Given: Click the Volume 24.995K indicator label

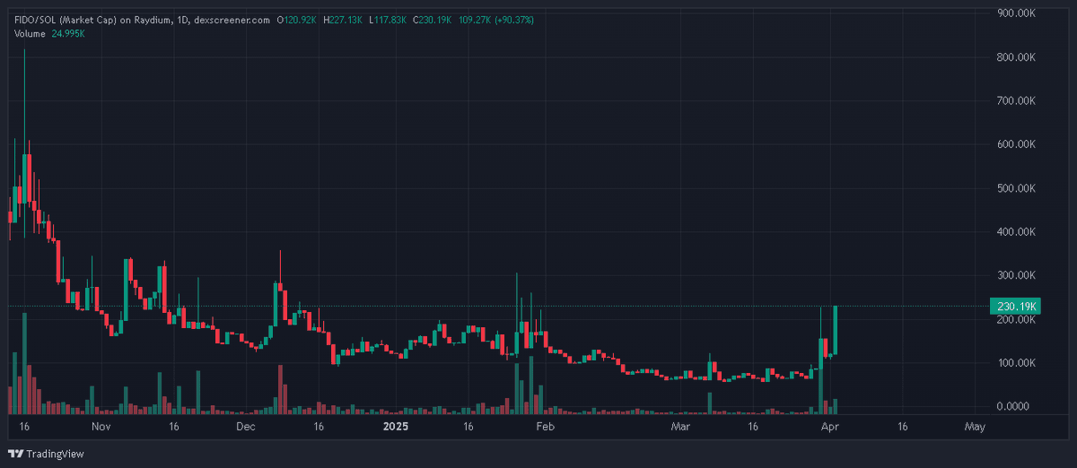Looking at the screenshot, I should pos(49,33).
